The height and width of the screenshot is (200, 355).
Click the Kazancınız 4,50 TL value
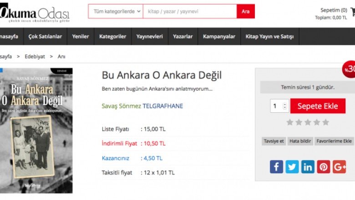pos(153,158)
